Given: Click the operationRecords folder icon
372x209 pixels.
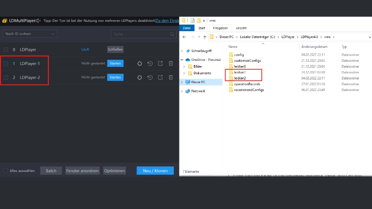Looking at the screenshot, I should pyautogui.click(x=231, y=84).
